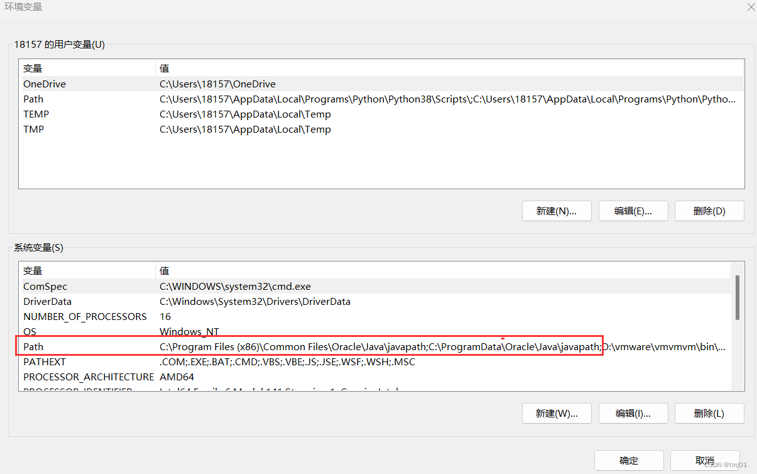Select the highlighted system Path variable
The height and width of the screenshot is (474, 757).
point(375,347)
